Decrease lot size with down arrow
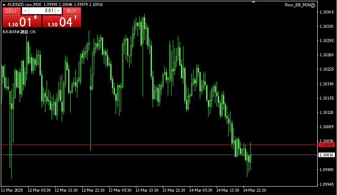Image resolution: width=337 pixels, height=195 pixels. [25, 11]
